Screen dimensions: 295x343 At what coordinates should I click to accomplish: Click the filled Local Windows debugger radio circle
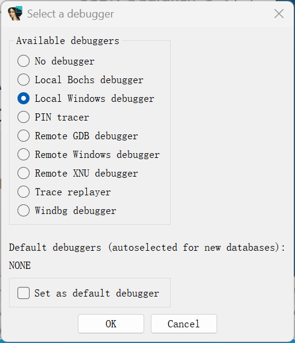[24, 98]
